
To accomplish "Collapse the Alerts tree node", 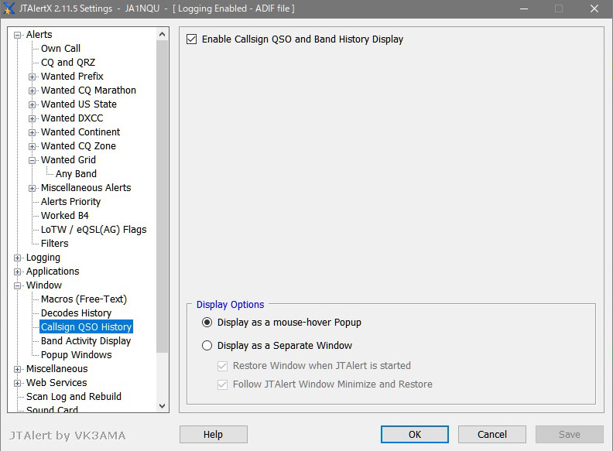I will (x=18, y=35).
